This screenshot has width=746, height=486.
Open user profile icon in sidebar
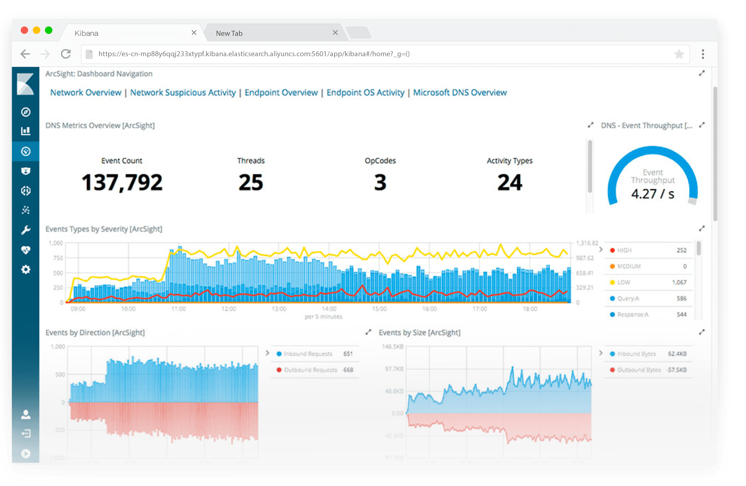tap(26, 414)
